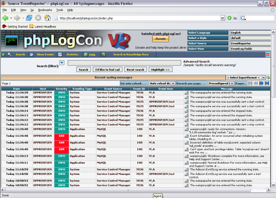Click the Date column header

17,89
